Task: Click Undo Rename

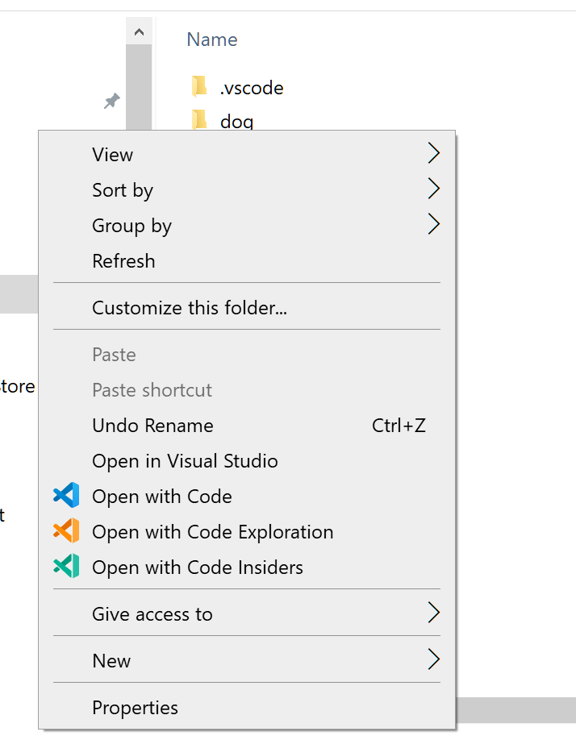Action: click(x=152, y=425)
